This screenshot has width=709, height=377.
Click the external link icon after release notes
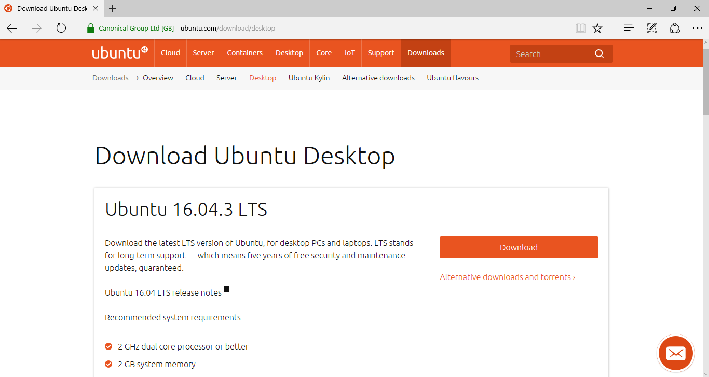[226, 289]
